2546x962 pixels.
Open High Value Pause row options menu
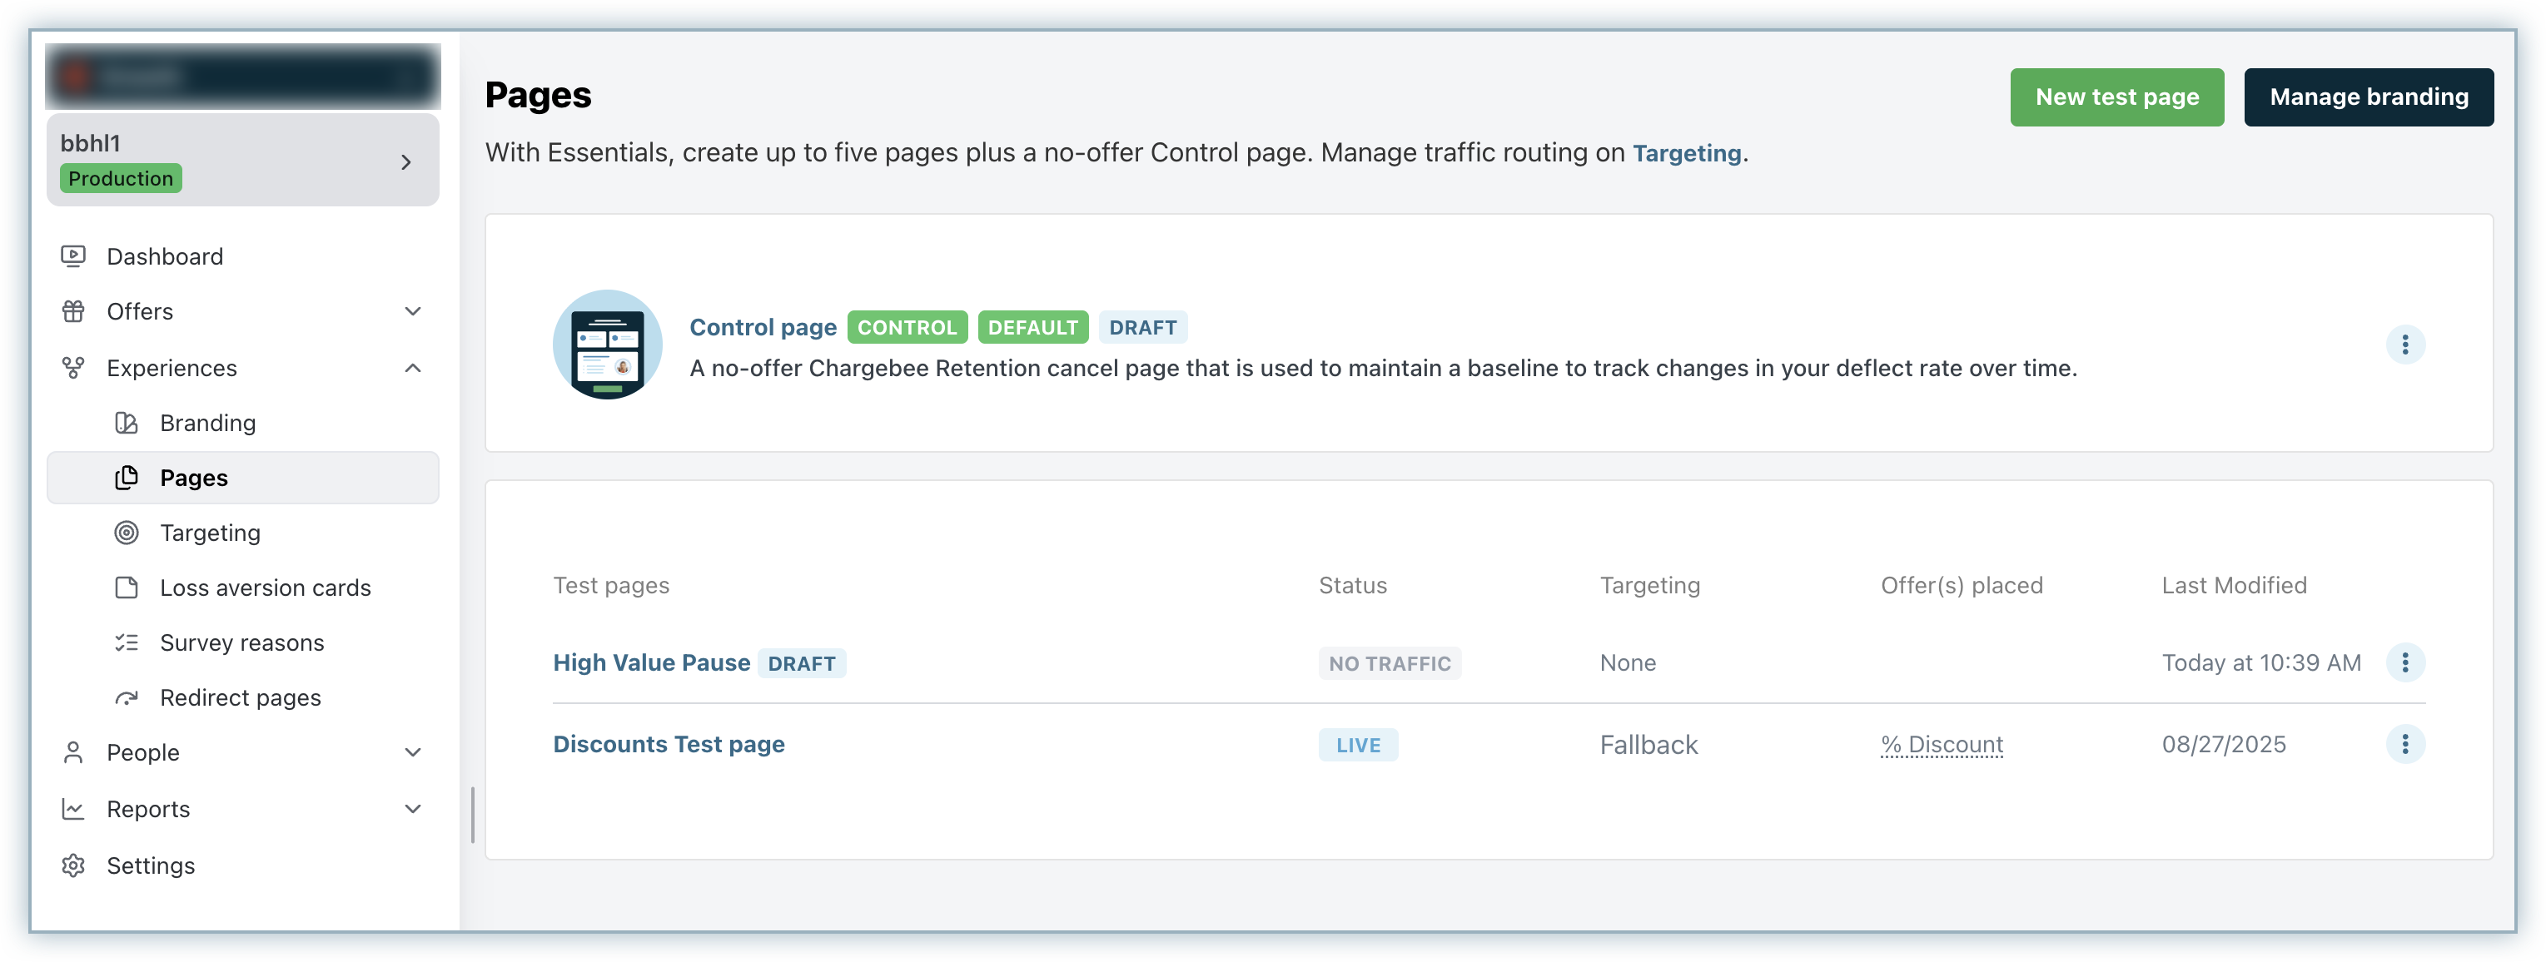(2404, 662)
